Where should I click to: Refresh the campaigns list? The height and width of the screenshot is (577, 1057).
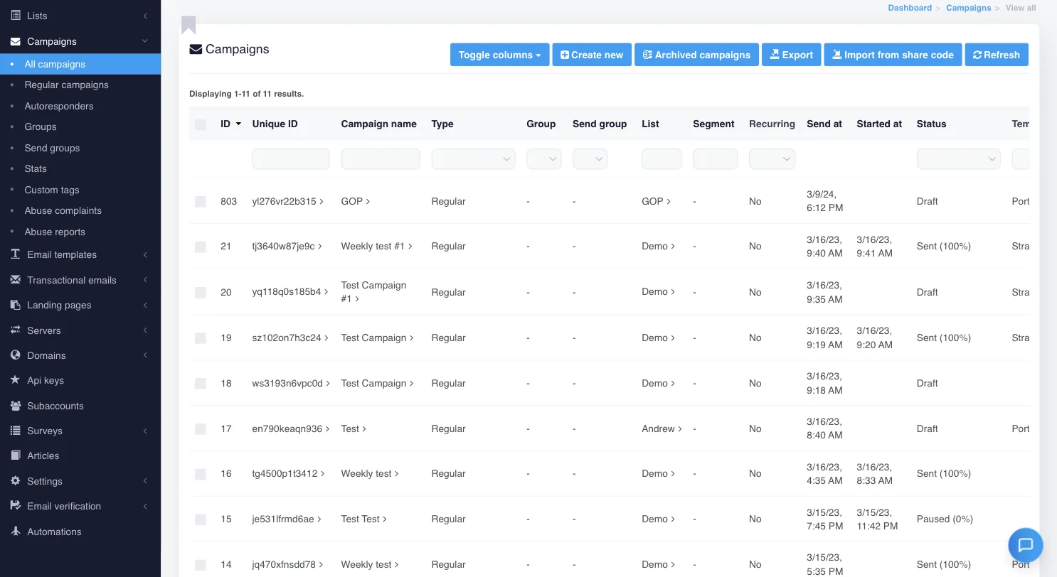tap(997, 55)
